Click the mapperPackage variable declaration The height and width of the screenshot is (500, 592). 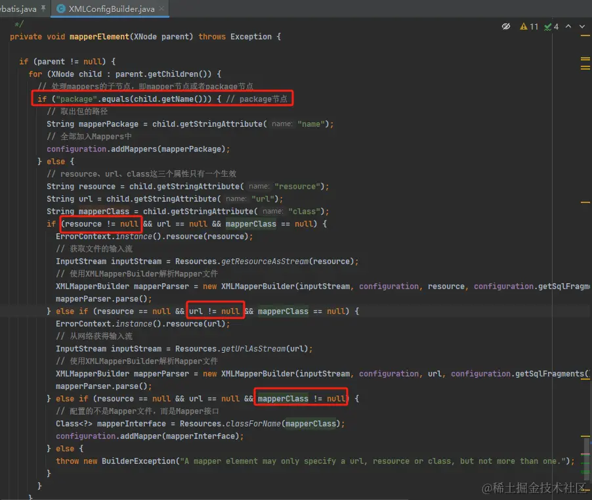tap(108, 124)
